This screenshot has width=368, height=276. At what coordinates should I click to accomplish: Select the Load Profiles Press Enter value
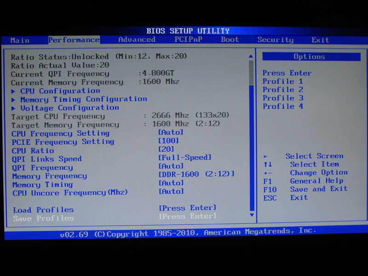pos(188,208)
